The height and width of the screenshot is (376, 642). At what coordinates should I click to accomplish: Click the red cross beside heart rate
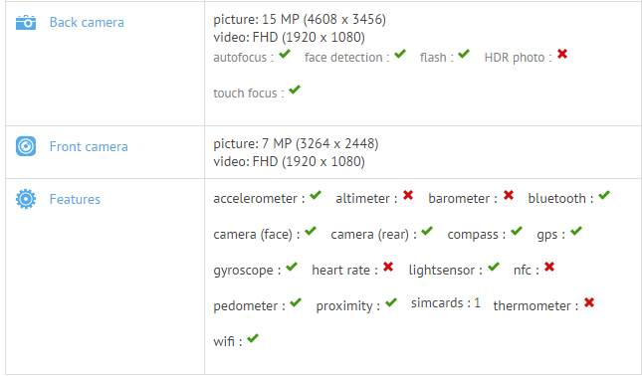point(388,267)
